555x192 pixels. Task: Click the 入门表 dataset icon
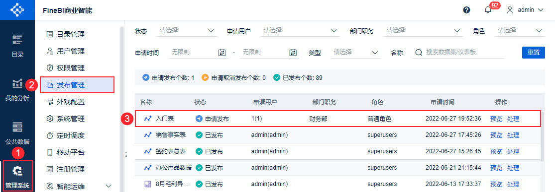[148, 119]
